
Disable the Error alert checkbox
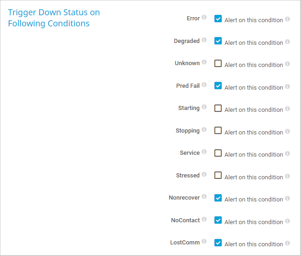coord(218,19)
